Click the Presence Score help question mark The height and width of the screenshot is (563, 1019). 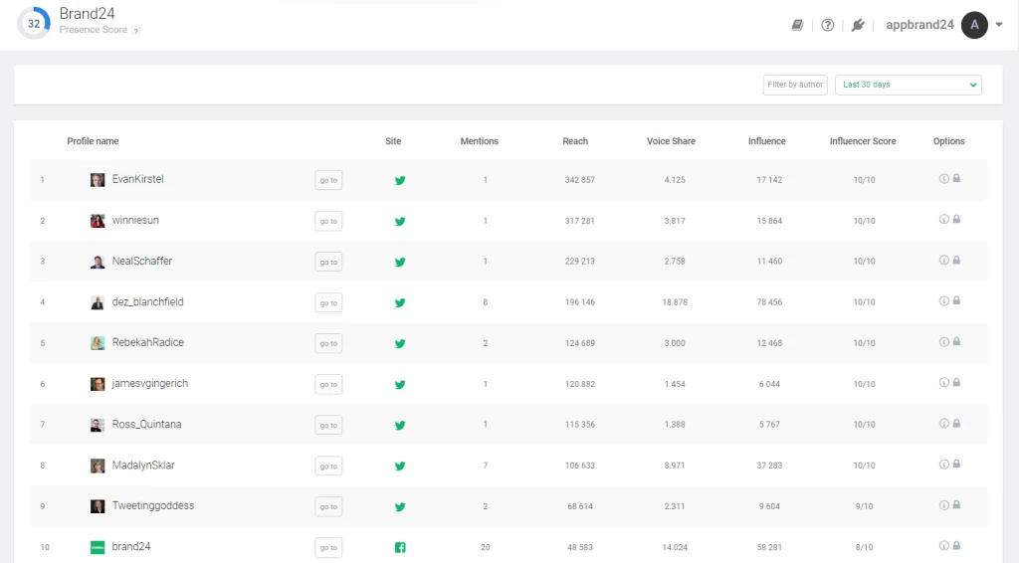pyautogui.click(x=135, y=31)
